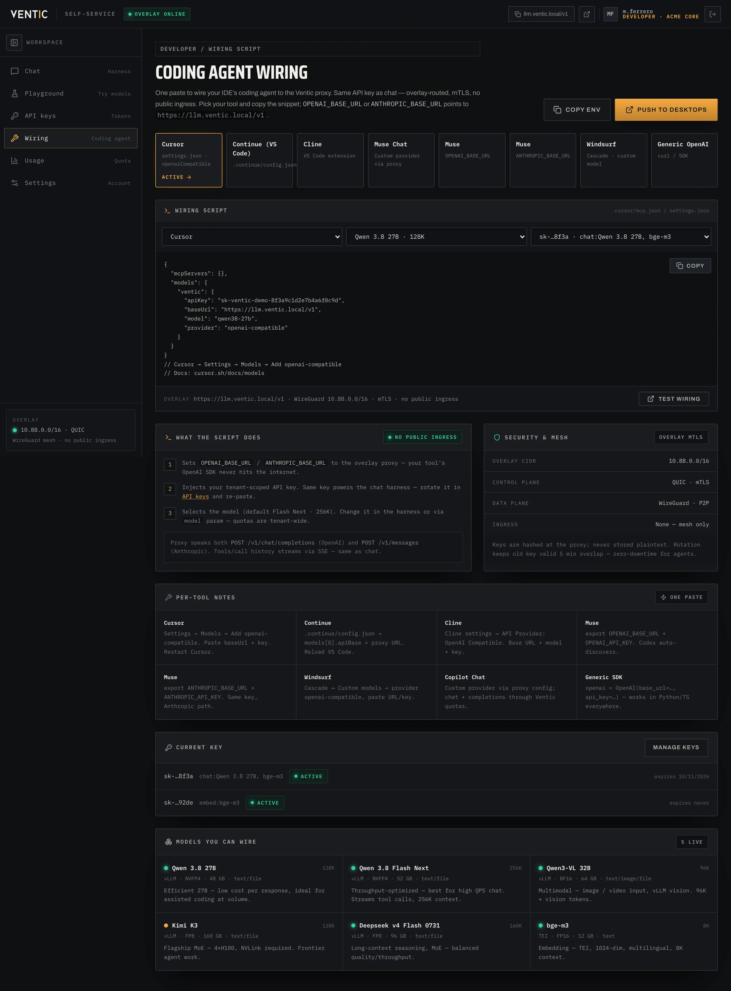Click No Public Ingress badge
Screen dimensions: 731x991
point(423,438)
